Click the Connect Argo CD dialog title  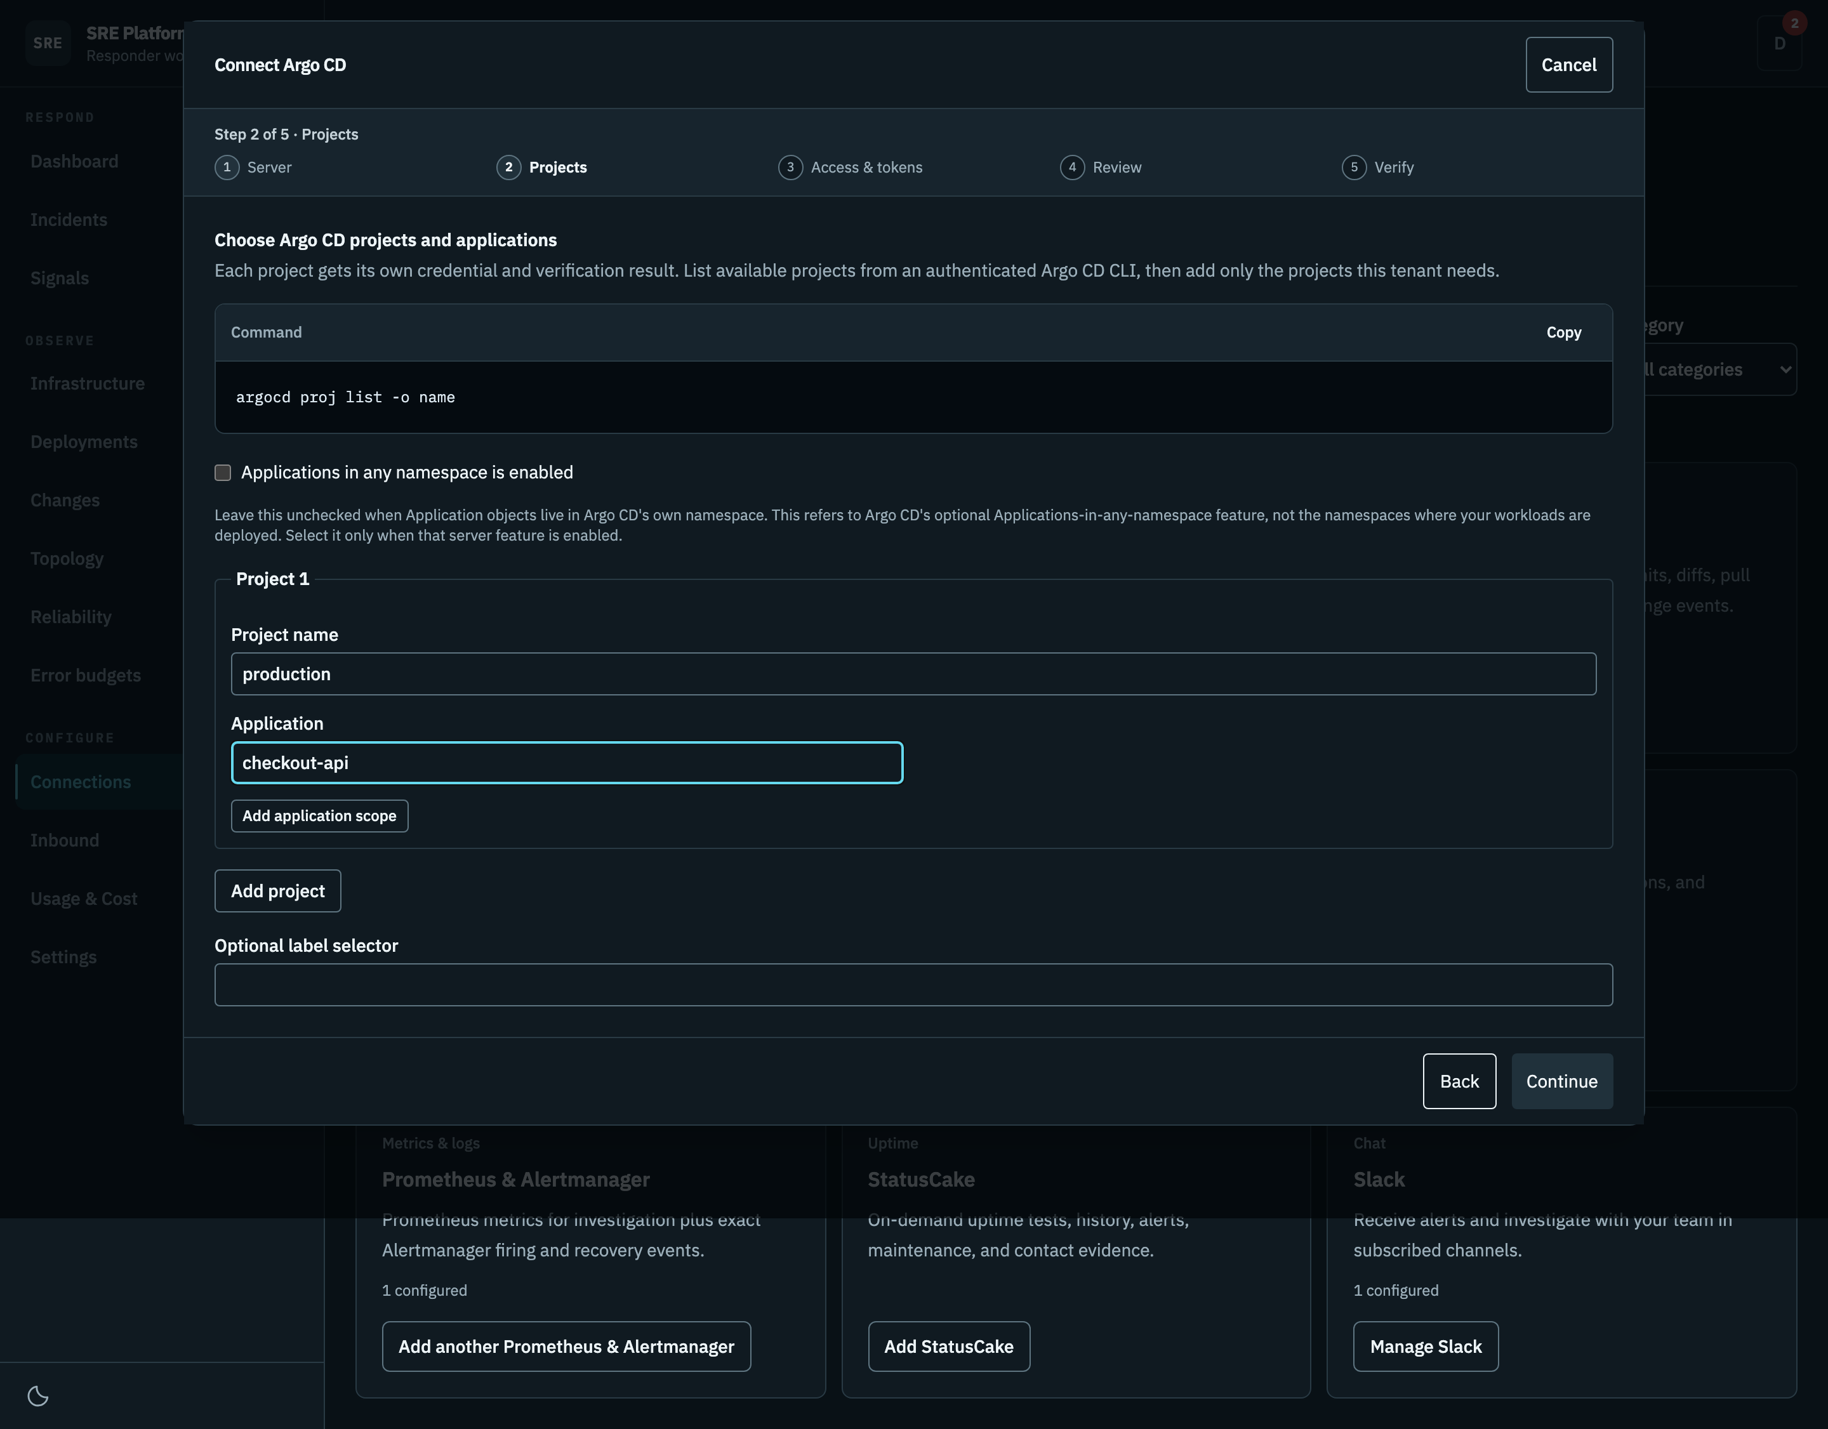(x=281, y=65)
